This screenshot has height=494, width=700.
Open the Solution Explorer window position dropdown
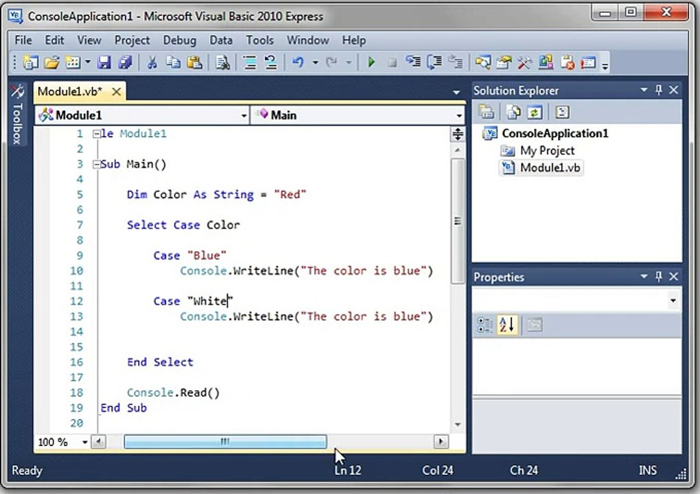(644, 90)
